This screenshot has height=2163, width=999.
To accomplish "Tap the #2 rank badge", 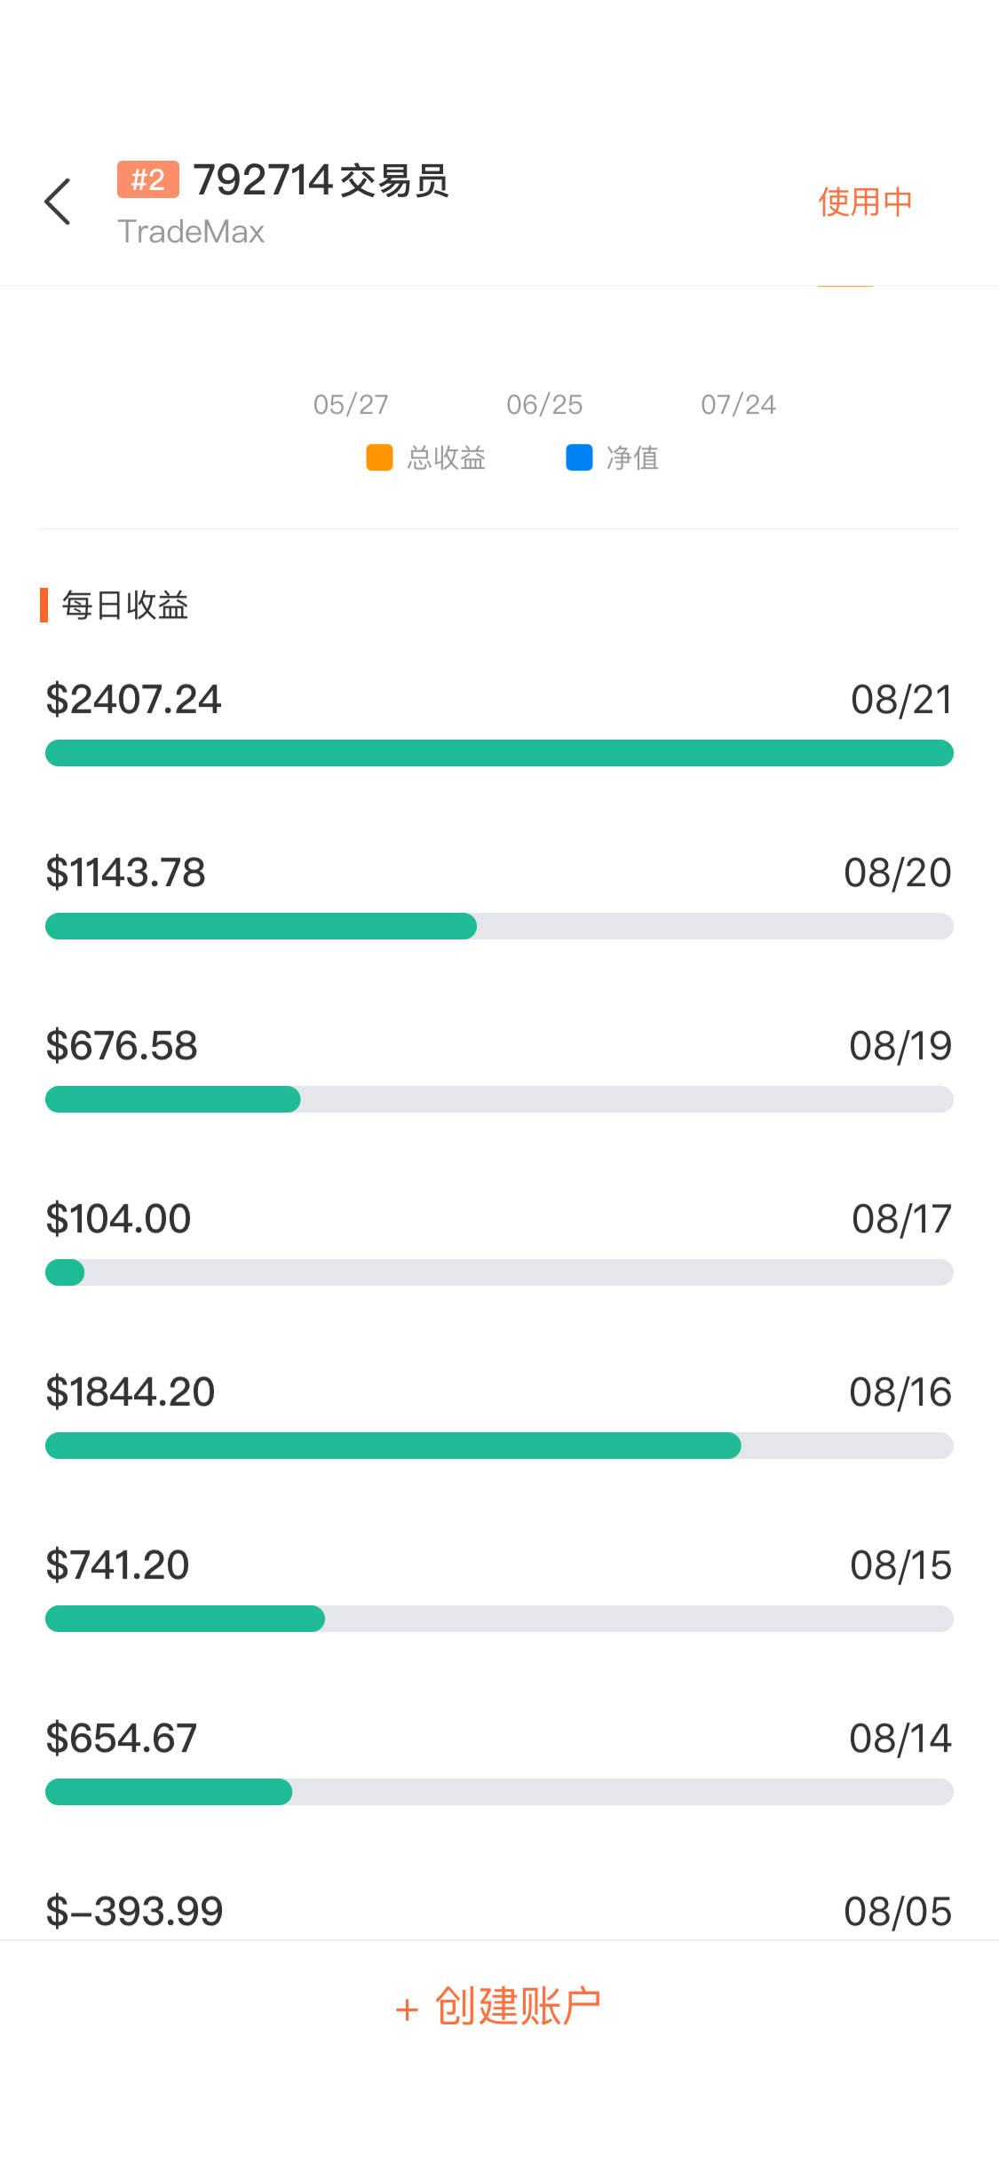I will [x=148, y=179].
